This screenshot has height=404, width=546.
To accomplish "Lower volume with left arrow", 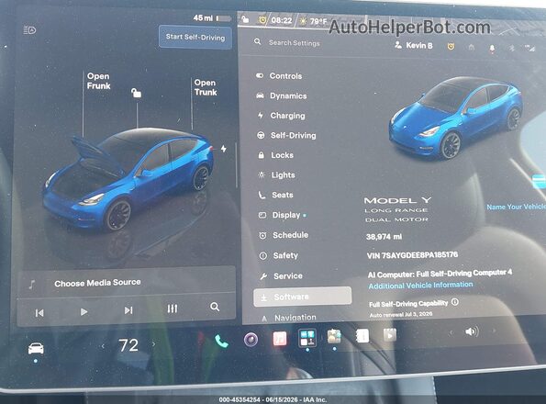I will 451,332.
